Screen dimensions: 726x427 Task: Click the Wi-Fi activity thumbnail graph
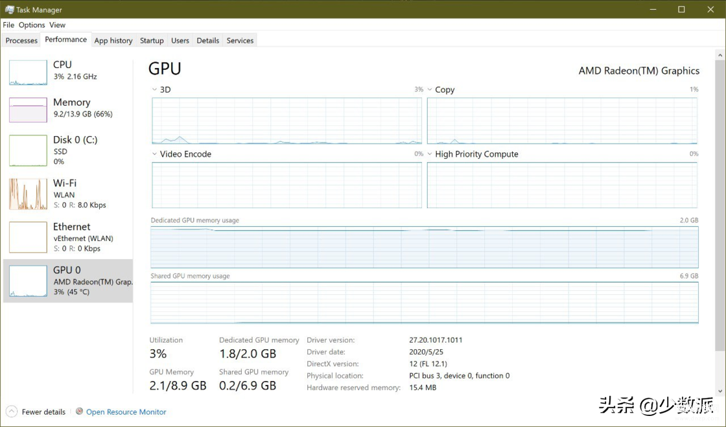pyautogui.click(x=29, y=194)
